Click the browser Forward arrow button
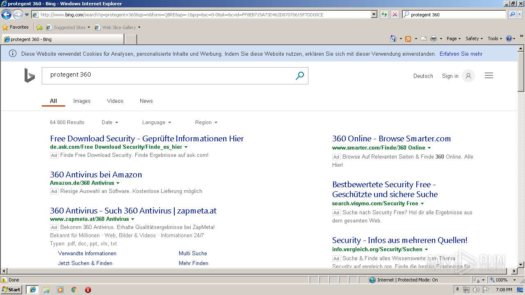Viewport: 525px width, 295px height. coord(18,15)
